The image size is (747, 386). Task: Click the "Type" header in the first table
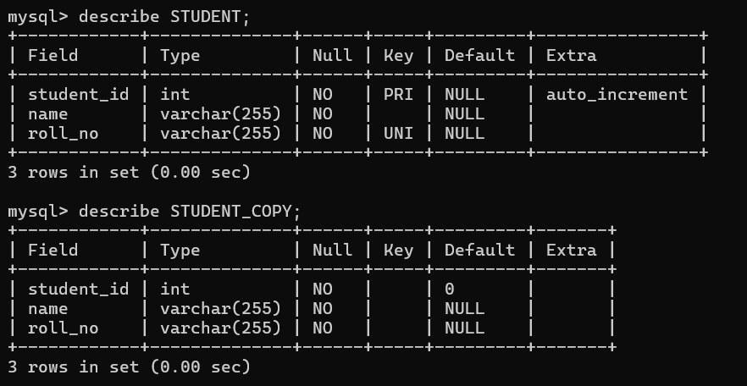(180, 56)
